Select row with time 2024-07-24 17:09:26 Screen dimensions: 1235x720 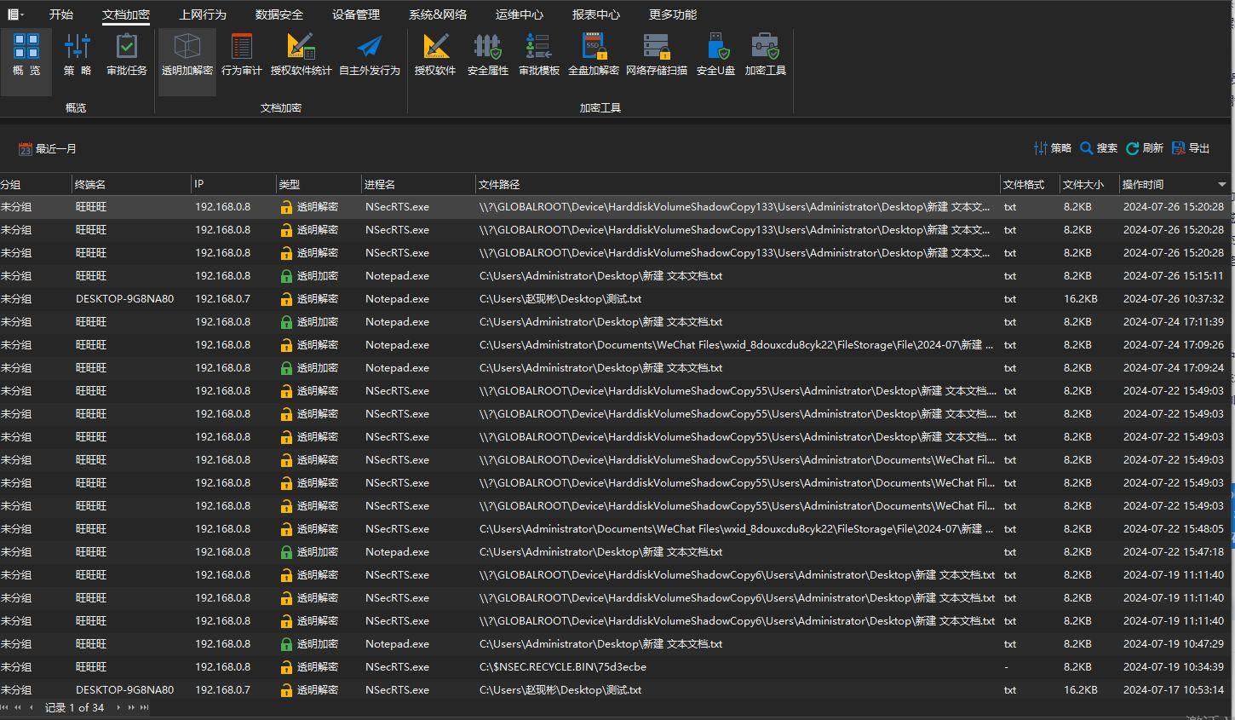click(x=613, y=345)
